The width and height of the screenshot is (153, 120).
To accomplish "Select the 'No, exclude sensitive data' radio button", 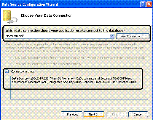I will [x=12, y=58].
